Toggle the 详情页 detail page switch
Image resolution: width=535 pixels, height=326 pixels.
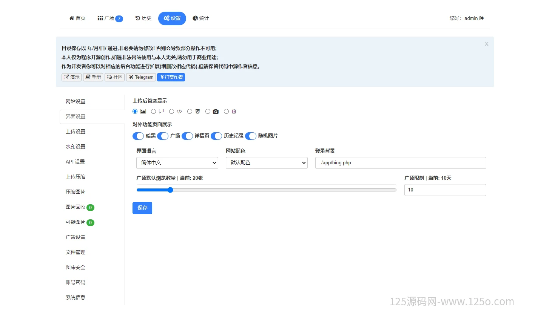pos(187,136)
